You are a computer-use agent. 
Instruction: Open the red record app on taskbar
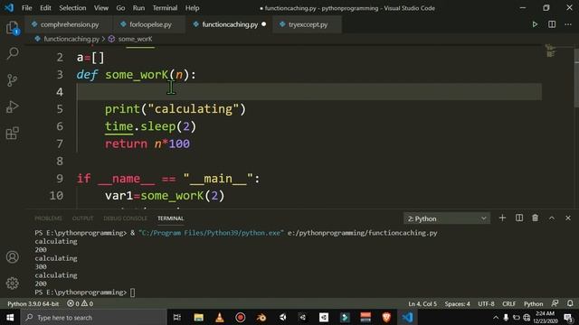(241, 317)
